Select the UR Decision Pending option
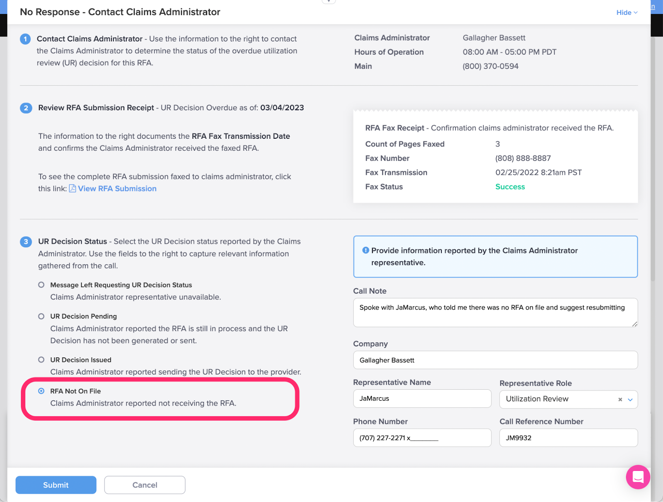 click(x=41, y=316)
